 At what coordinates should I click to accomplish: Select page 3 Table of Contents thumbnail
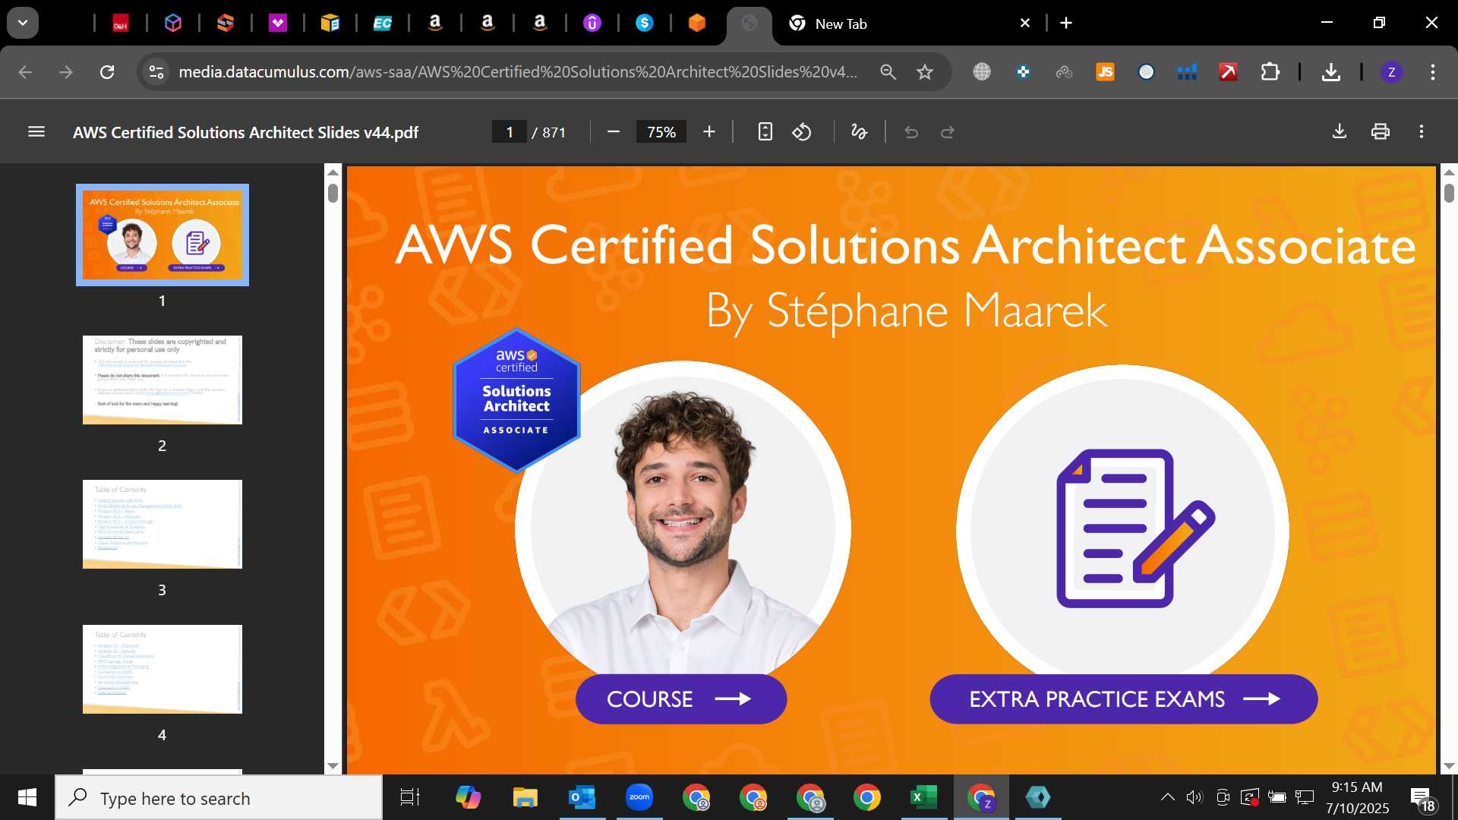(x=163, y=524)
